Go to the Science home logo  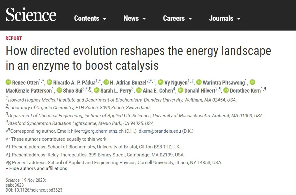(31, 15)
